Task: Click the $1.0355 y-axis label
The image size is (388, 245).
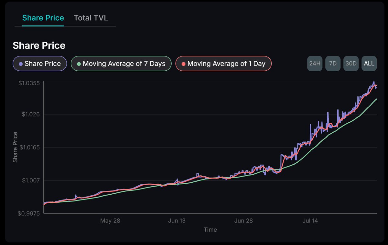Action: click(29, 83)
